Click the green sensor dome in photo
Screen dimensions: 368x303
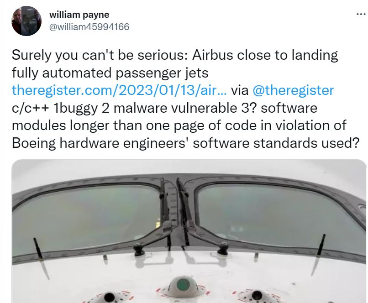tap(183, 285)
